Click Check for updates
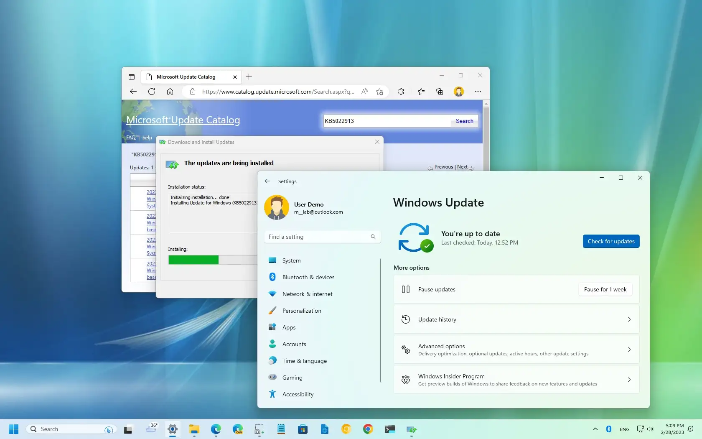Image resolution: width=702 pixels, height=439 pixels. pos(610,241)
